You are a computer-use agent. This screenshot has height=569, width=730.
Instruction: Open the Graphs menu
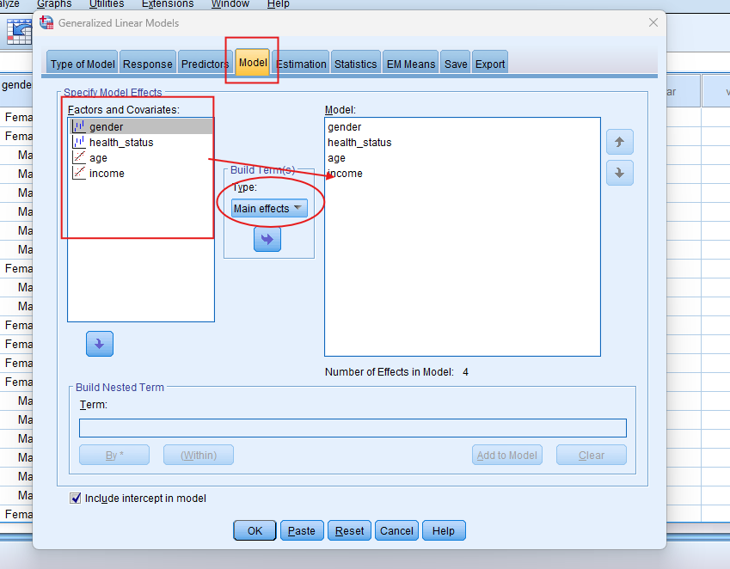point(54,4)
